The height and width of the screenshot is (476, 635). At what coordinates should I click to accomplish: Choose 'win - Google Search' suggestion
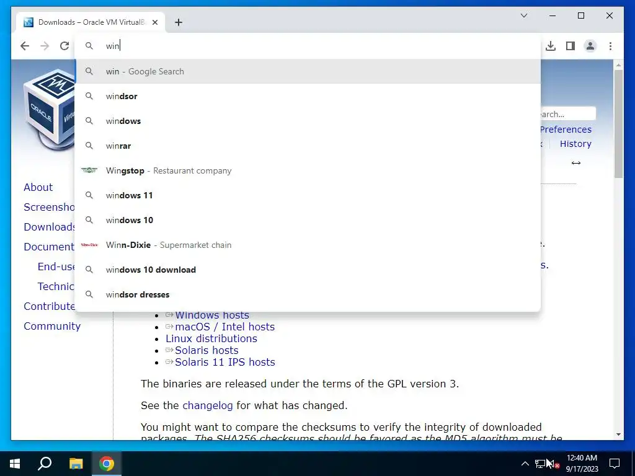pos(308,71)
